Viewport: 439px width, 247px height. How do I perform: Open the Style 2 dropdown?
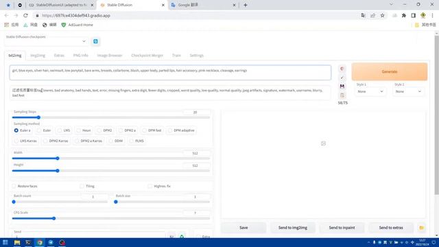coord(408,91)
